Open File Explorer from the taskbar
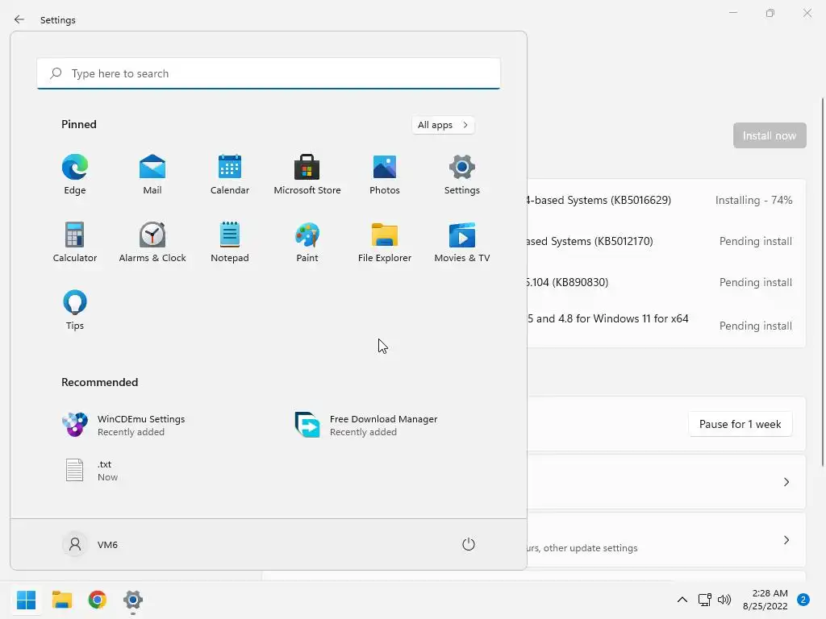The width and height of the screenshot is (826, 619). pos(62,600)
